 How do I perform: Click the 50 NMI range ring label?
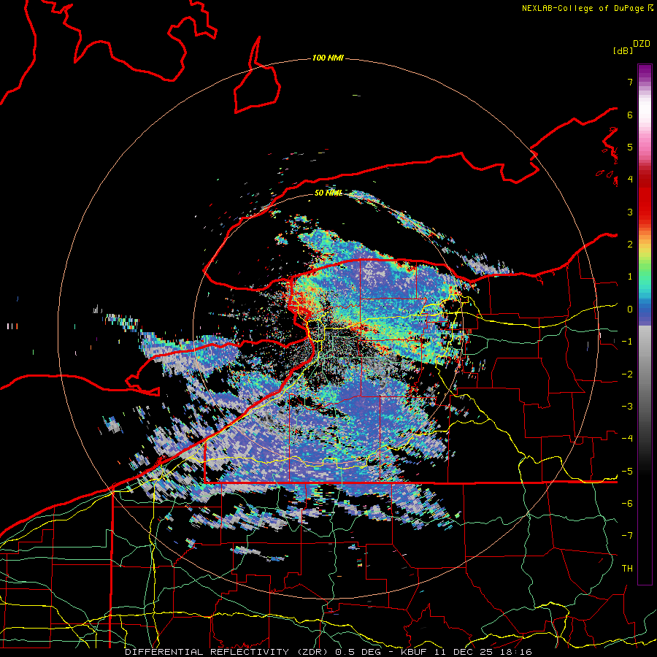tap(328, 193)
